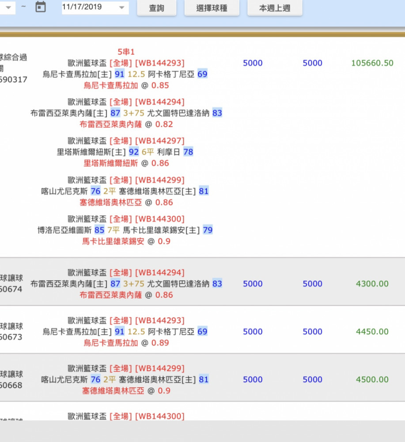The width and height of the screenshot is (405, 442).
Task: Click 布雷西亞萊奧內薩 @ 0.82 pick
Action: [x=126, y=124]
